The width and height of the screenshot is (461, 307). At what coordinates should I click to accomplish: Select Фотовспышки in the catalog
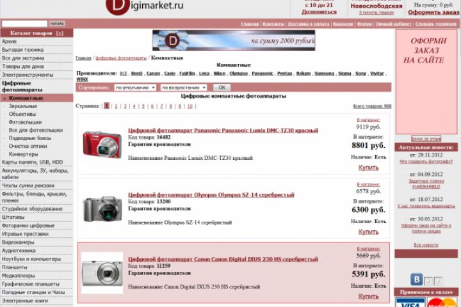(x=25, y=122)
